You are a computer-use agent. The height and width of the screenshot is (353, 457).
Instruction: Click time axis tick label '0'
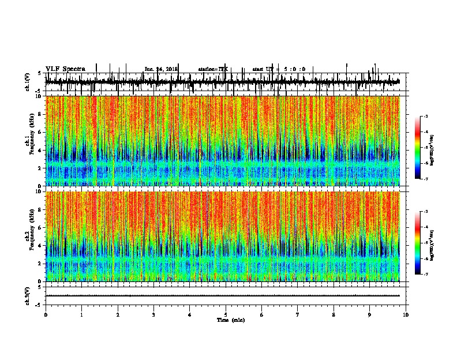[46, 315]
